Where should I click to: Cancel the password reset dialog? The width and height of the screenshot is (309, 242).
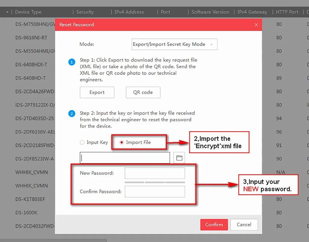pos(244,225)
